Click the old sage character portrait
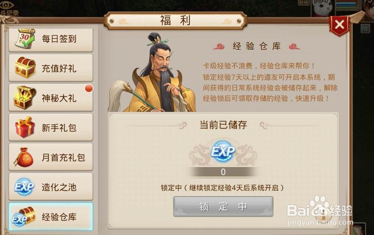Screen dimensions: 374x235 (x=153, y=73)
